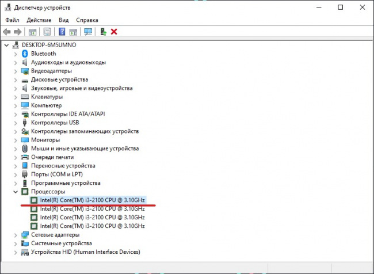Click the red X uninstall device icon
This screenshot has width=374, height=274.
click(x=114, y=32)
